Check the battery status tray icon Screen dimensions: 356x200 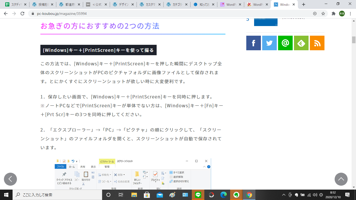tap(303, 195)
